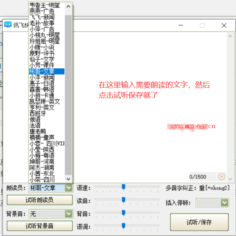The width and height of the screenshot is (236, 236).
Task: Open the 插入停顿 dropdown
Action: click(x=224, y=203)
